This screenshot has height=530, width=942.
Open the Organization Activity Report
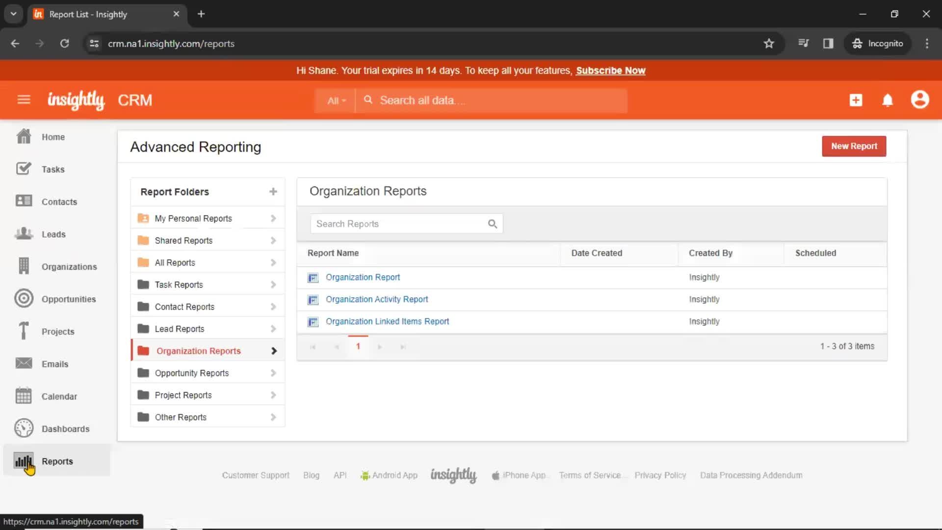(x=376, y=299)
